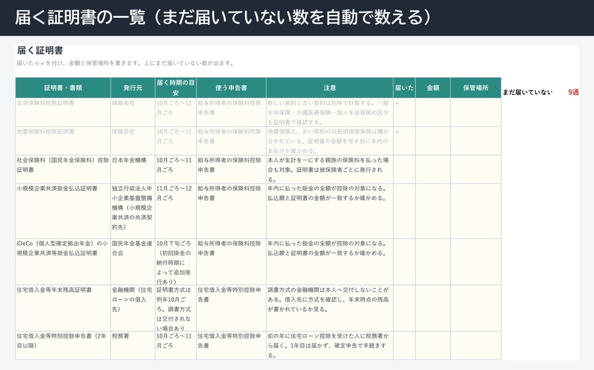
Task: Click the 本人が生計を一にする親族 note cell
Action: tap(329, 170)
